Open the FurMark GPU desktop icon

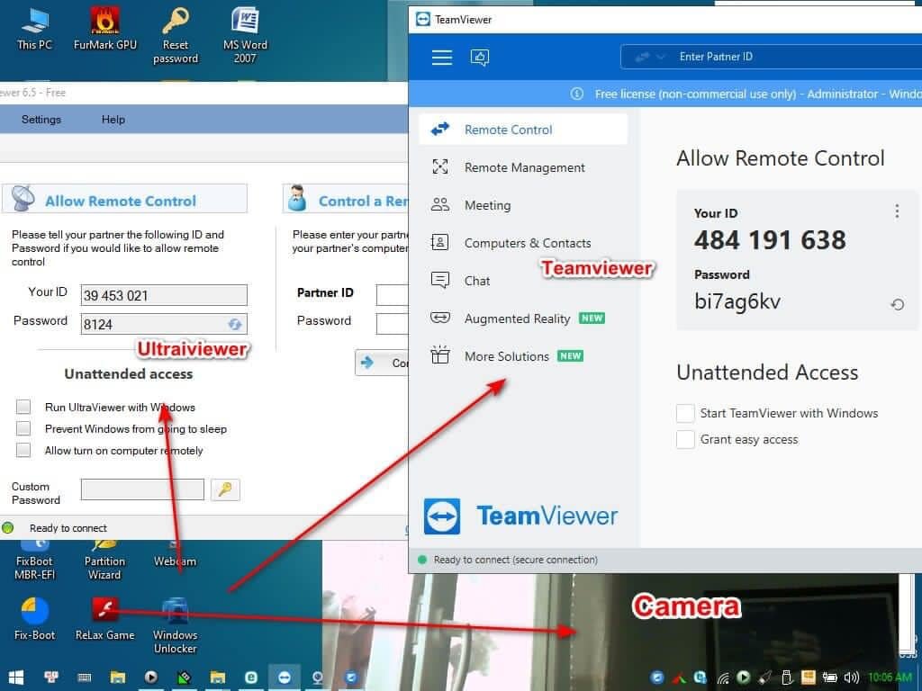[x=104, y=28]
